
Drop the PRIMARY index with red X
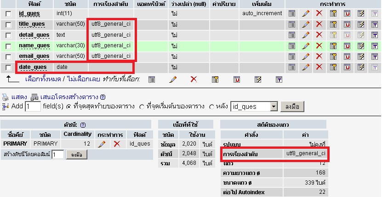tap(117, 144)
